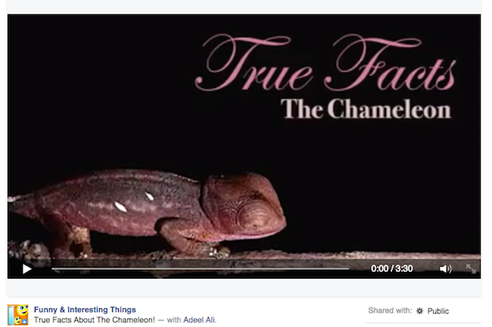Screen dimensions: 492x327
Task: Click the chameleon's front foot on the branch
Action: point(218,250)
